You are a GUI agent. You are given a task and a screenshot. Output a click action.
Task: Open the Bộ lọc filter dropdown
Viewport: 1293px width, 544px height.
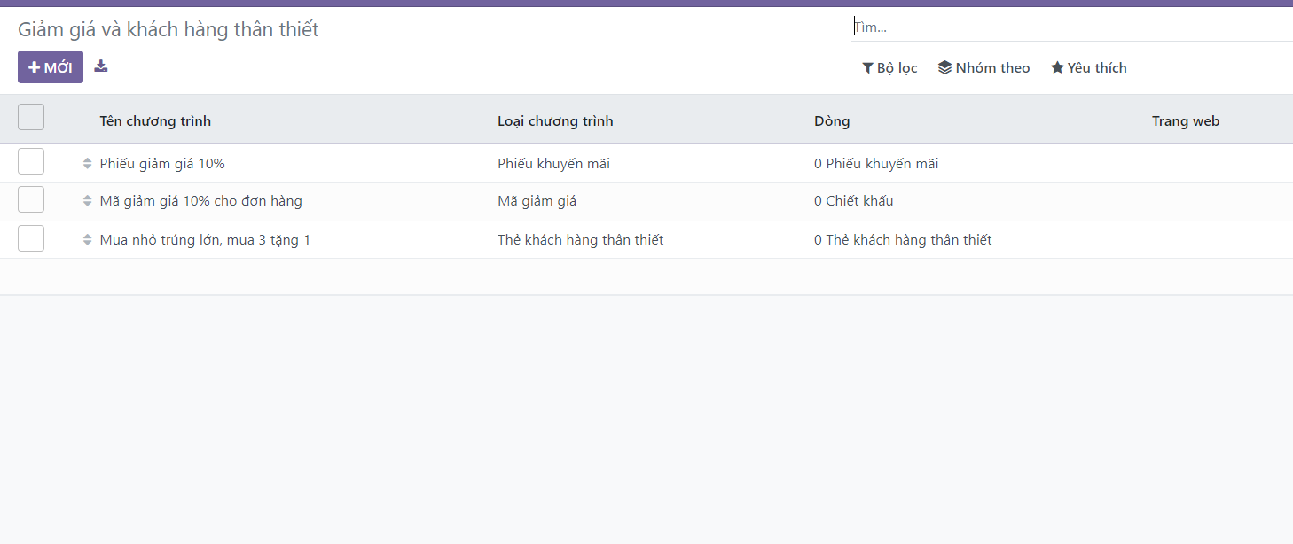coord(889,68)
